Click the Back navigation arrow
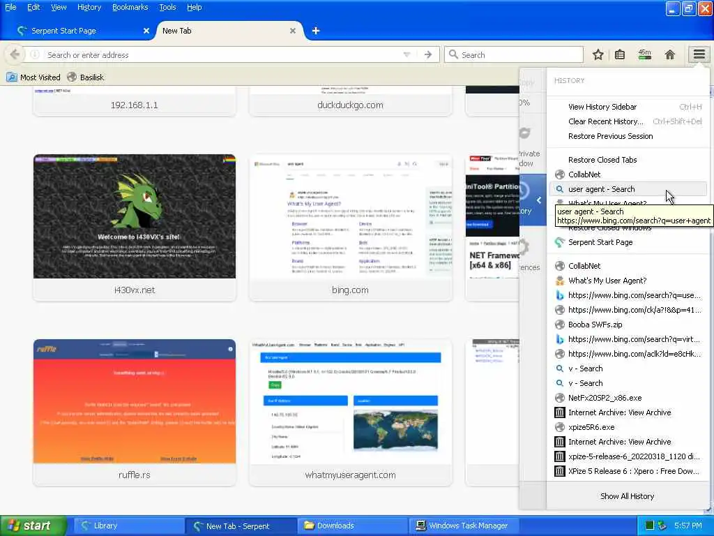 point(15,54)
